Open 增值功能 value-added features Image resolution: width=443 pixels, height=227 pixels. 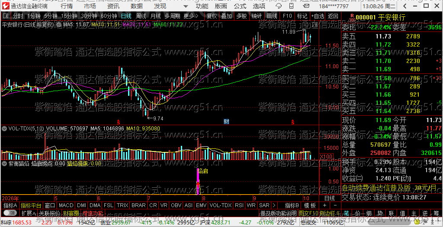[93, 213]
